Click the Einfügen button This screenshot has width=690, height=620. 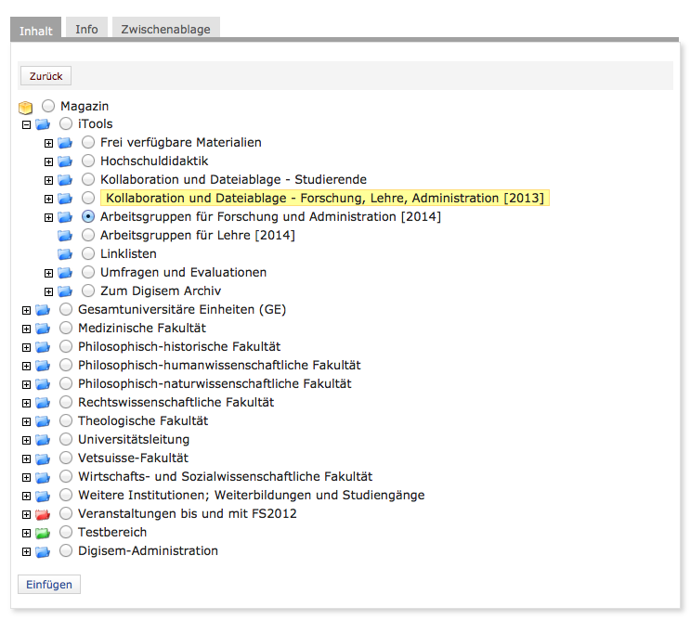coord(49,584)
